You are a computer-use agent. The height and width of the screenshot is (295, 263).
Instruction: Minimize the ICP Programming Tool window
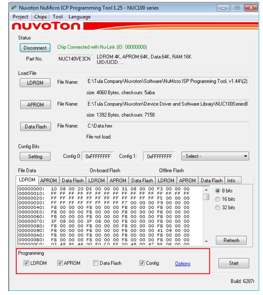[223, 8]
